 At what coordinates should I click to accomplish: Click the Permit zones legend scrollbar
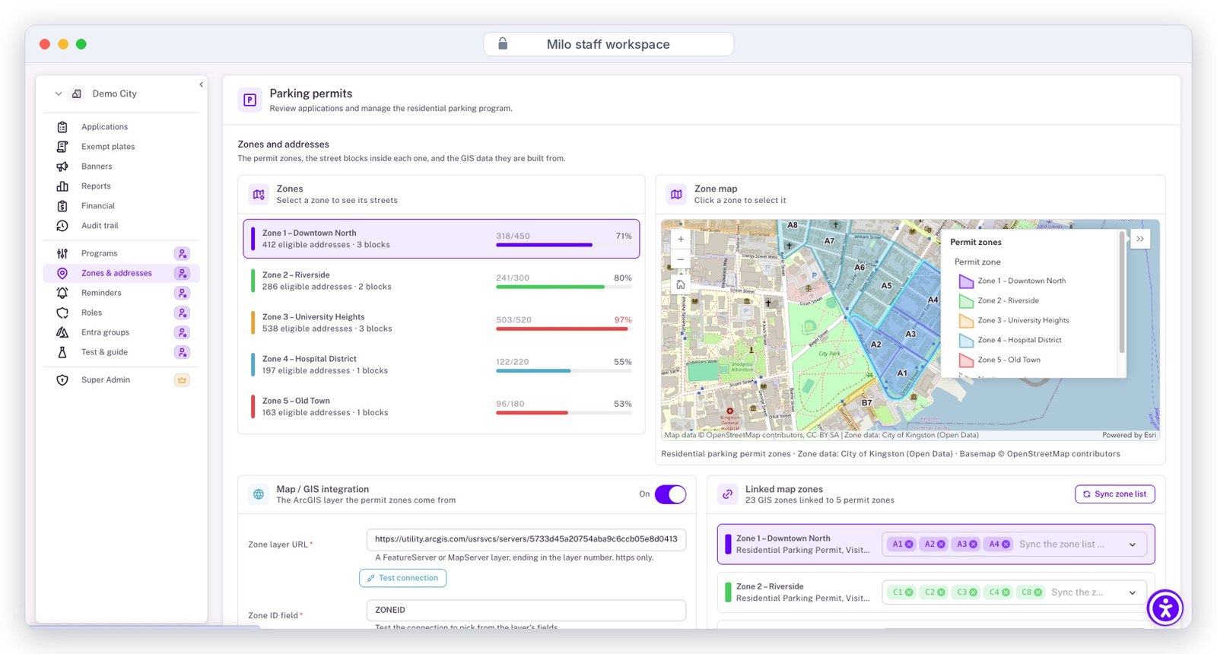tap(1122, 293)
